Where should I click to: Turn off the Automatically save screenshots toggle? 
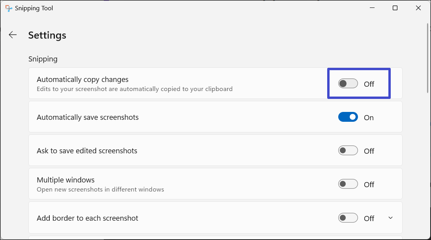[x=348, y=117]
